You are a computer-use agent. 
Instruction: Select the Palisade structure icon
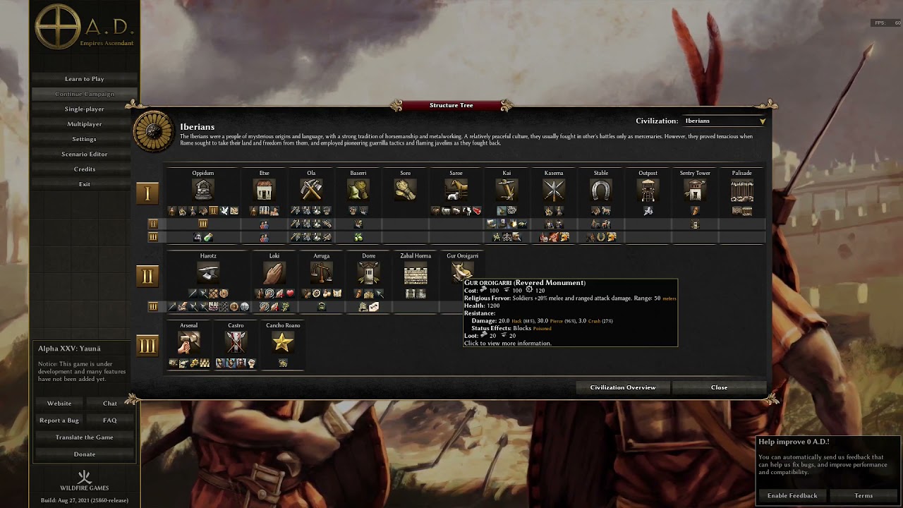(x=742, y=189)
